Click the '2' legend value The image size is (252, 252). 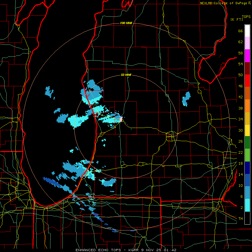(241, 208)
